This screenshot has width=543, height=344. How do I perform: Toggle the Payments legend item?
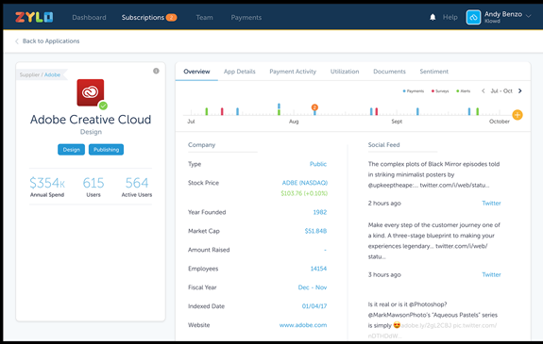pyautogui.click(x=413, y=91)
